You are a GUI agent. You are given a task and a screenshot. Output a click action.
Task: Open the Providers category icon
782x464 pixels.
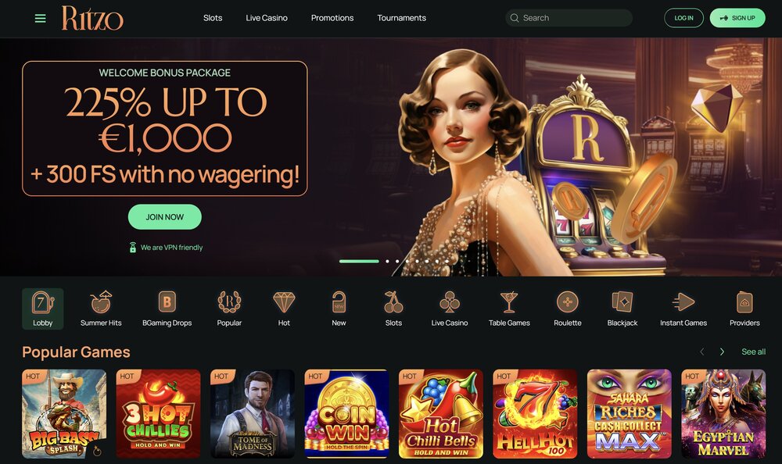click(x=744, y=302)
